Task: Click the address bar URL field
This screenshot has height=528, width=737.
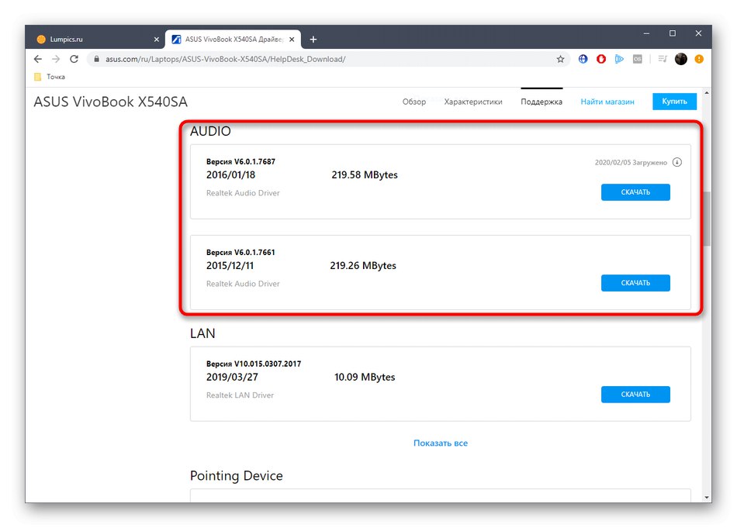Action: (310, 59)
